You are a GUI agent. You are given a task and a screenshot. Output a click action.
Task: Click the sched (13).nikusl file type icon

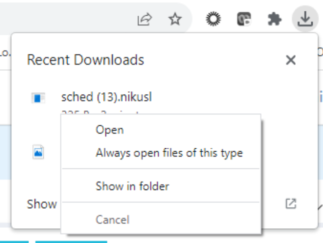tap(38, 98)
